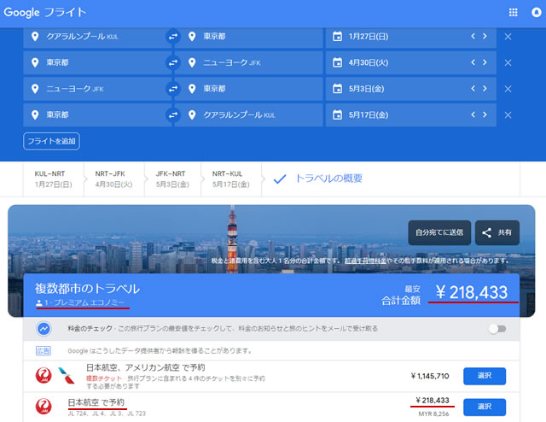
Task: Click the red 複数チケット warning text
Action: (x=104, y=378)
